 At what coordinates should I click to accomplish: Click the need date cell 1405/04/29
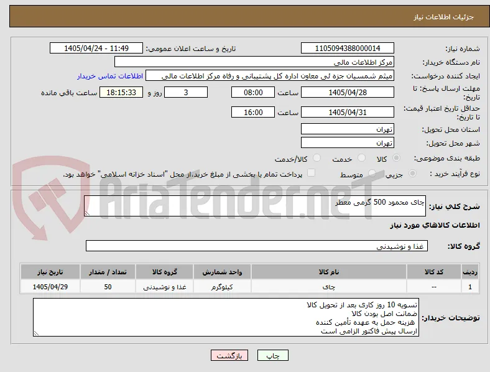pyautogui.click(x=50, y=286)
